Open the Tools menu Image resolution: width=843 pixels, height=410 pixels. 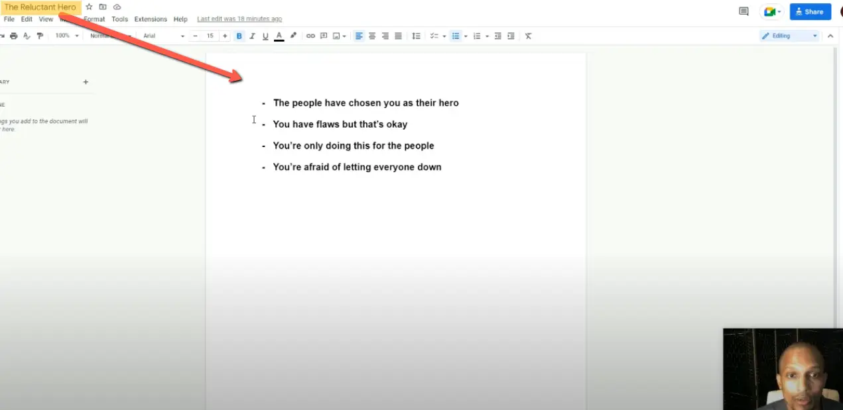coord(119,19)
